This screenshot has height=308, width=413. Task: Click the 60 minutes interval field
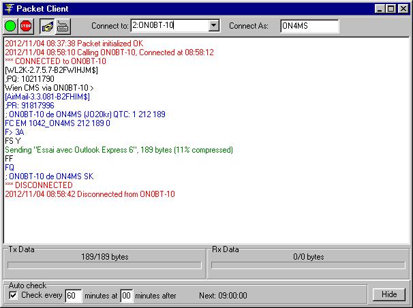click(73, 296)
